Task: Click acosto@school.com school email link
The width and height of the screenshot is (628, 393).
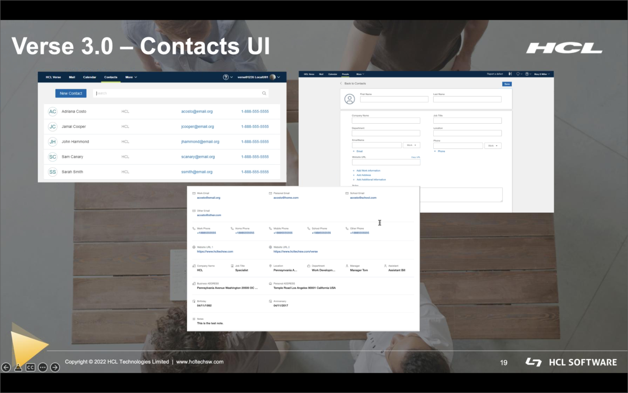Action: click(x=363, y=198)
